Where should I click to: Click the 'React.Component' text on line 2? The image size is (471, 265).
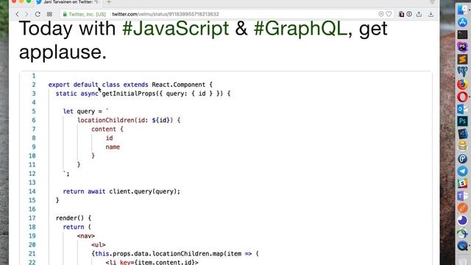click(x=178, y=85)
